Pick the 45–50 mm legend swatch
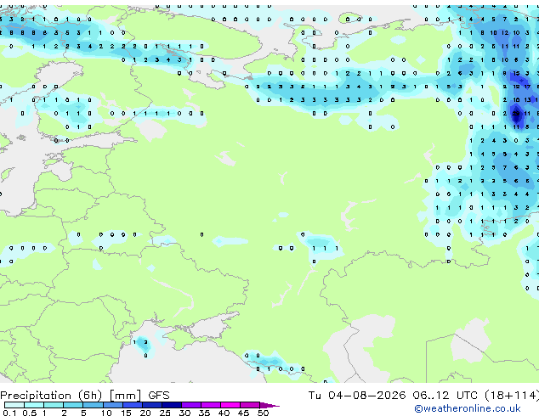The image size is (539, 416). coord(250,405)
